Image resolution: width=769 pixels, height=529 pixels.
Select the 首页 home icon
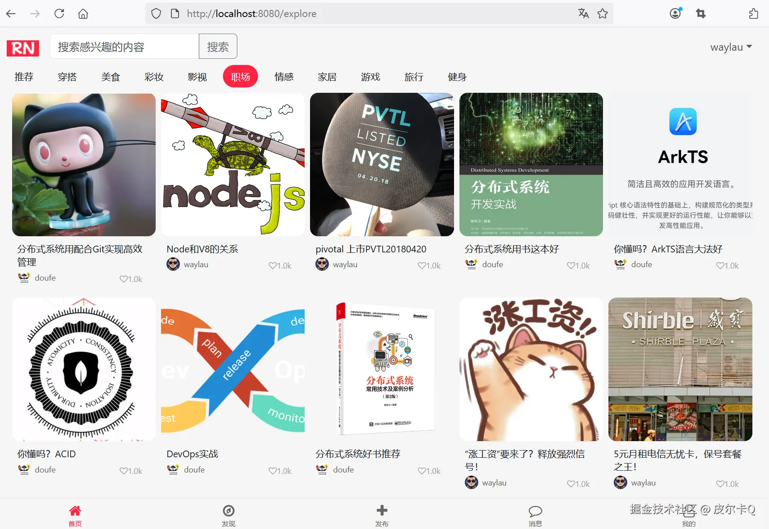tap(75, 510)
